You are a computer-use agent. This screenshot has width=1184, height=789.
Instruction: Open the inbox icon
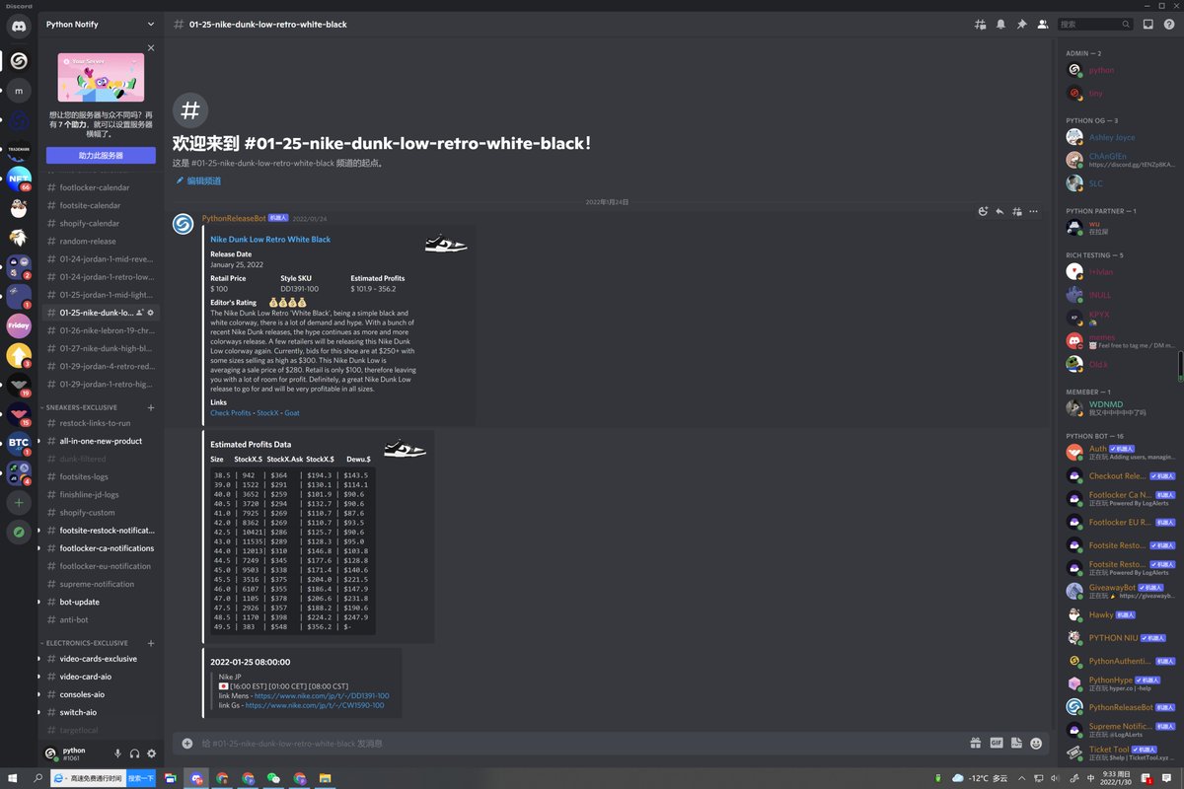pos(1147,24)
